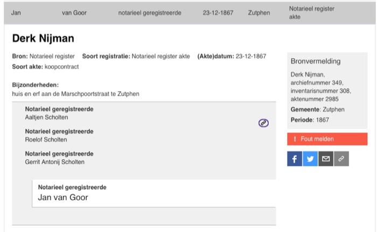377x232 pixels.
Task: Click notarieel geregistreerde in header row
Action: click(150, 13)
